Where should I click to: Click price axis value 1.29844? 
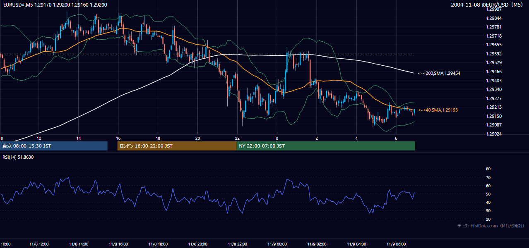pos(494,18)
